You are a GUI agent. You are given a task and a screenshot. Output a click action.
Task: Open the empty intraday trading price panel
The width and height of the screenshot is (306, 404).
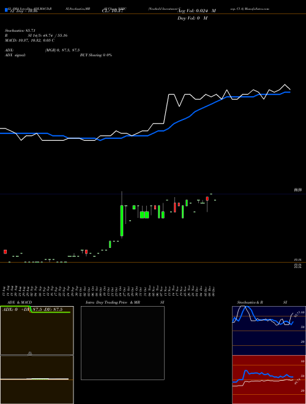pyautogui.click(x=122, y=343)
